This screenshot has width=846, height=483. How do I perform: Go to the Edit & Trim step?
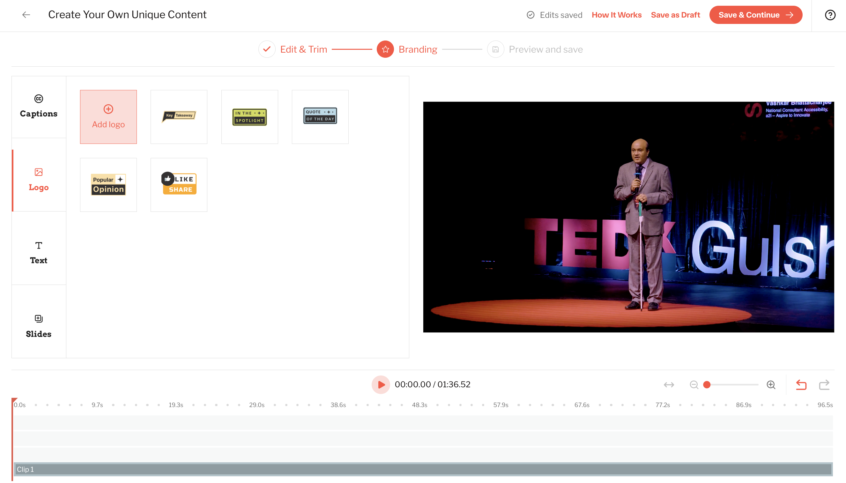point(303,49)
